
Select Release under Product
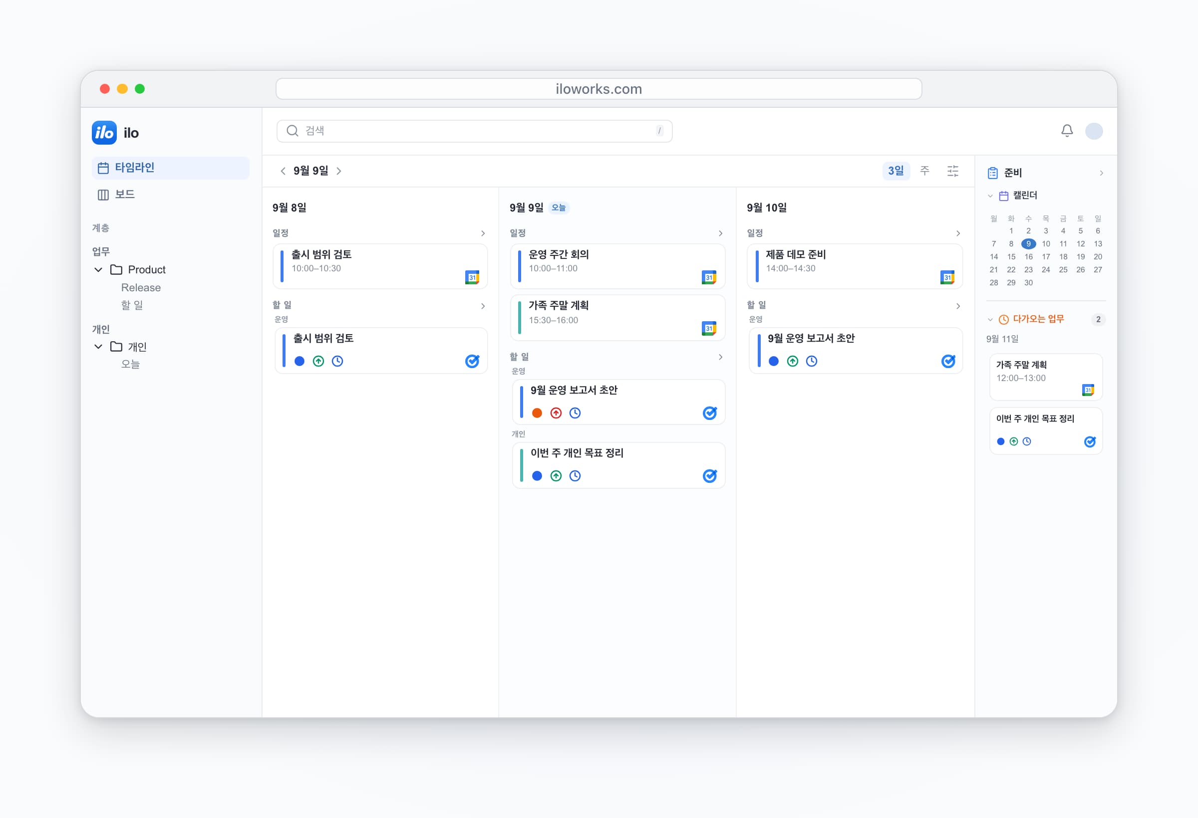[141, 288]
